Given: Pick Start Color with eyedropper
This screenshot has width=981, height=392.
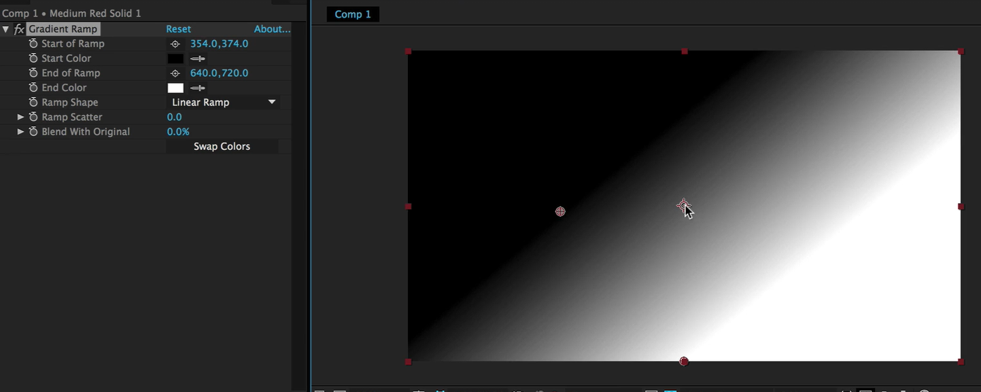Looking at the screenshot, I should [x=198, y=58].
